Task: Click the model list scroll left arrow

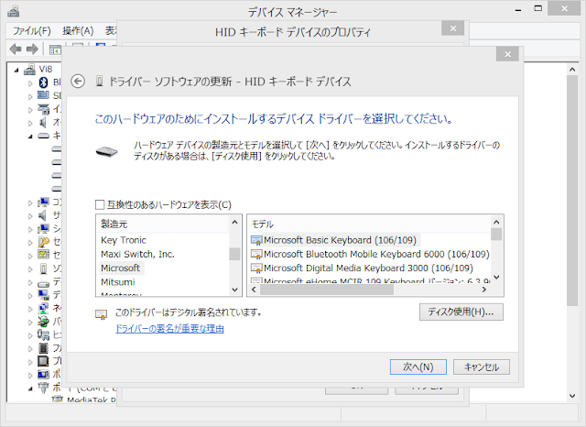Action: click(x=255, y=290)
